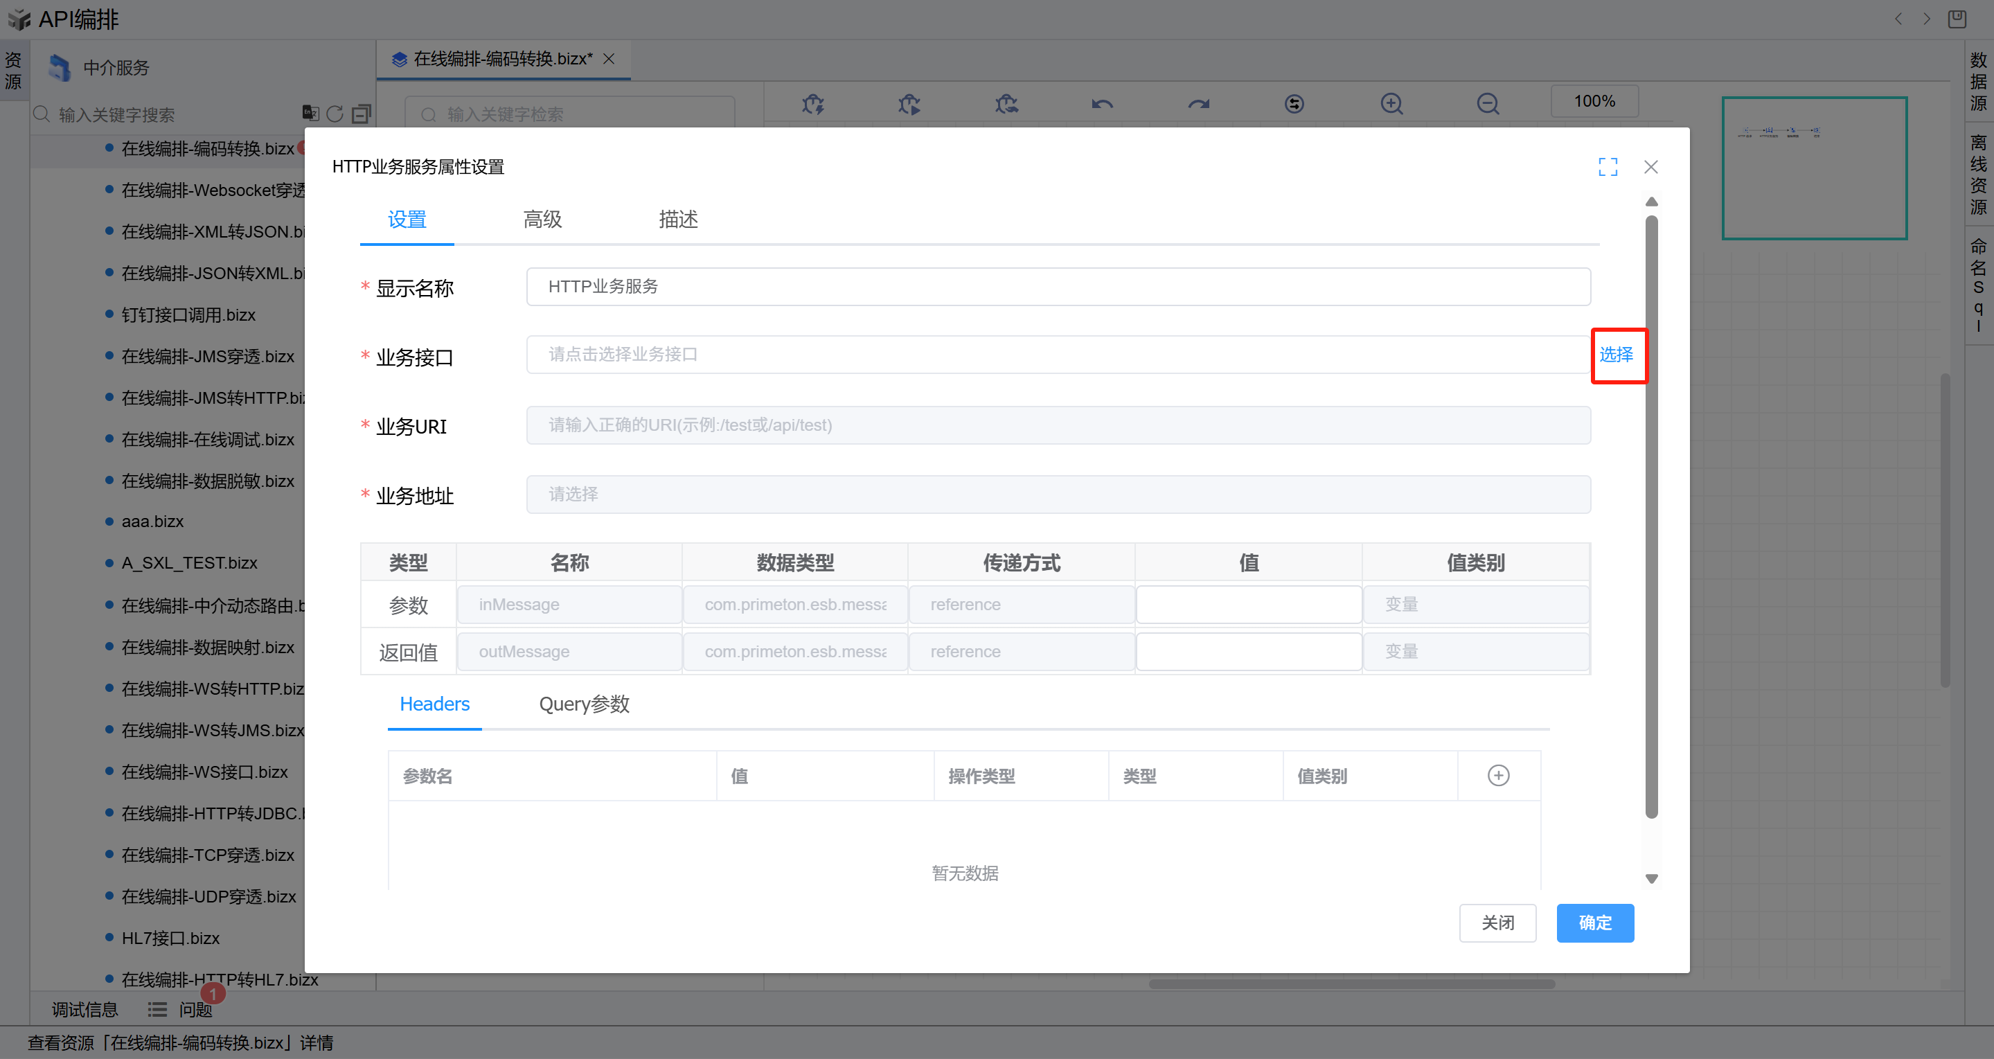Open the 业务地址 dropdown
The image size is (1994, 1059).
point(1058,494)
